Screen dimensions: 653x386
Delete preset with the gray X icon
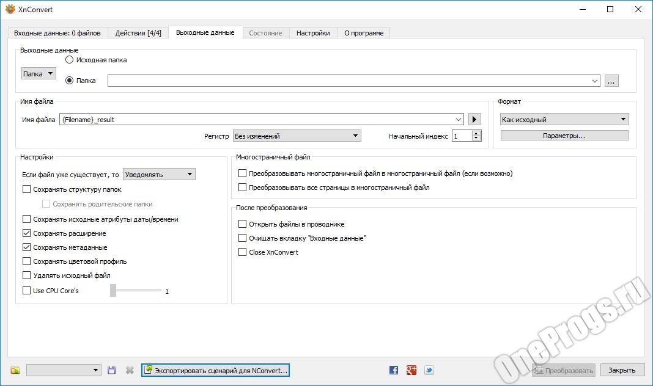tap(130, 370)
